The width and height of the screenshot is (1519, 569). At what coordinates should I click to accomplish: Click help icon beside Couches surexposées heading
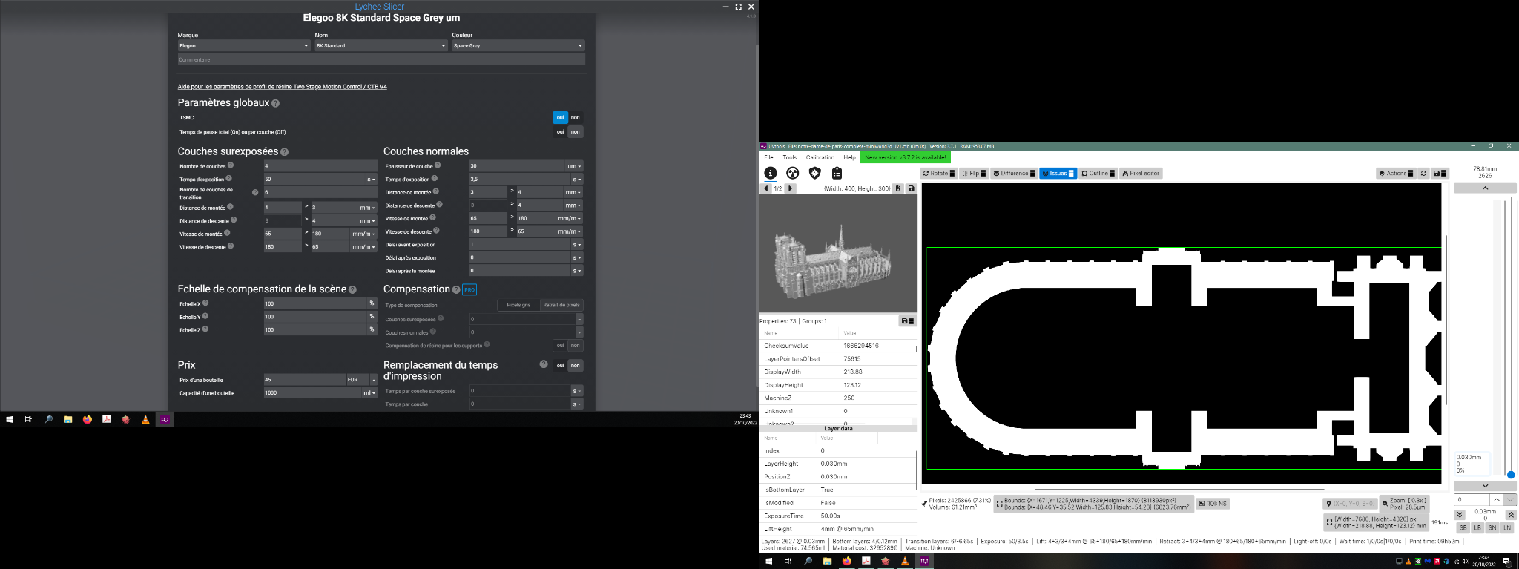point(284,152)
